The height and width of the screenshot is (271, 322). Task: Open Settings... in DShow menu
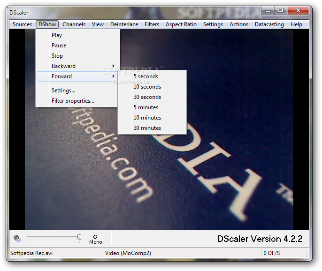point(77,90)
